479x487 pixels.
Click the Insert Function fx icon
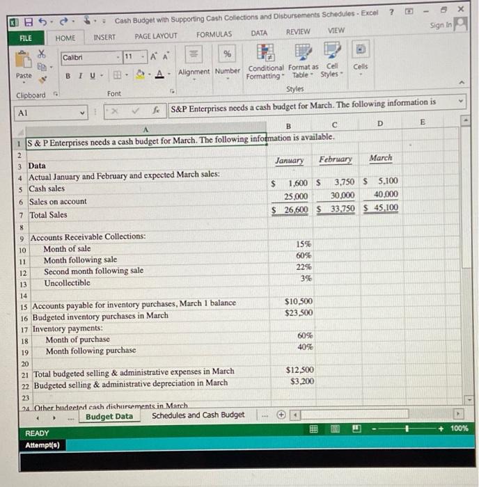pyautogui.click(x=156, y=110)
